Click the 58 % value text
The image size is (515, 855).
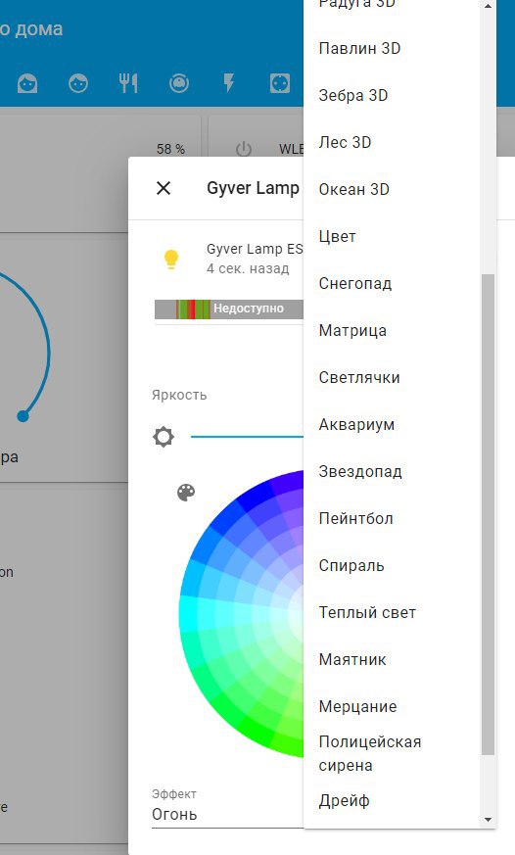point(170,149)
